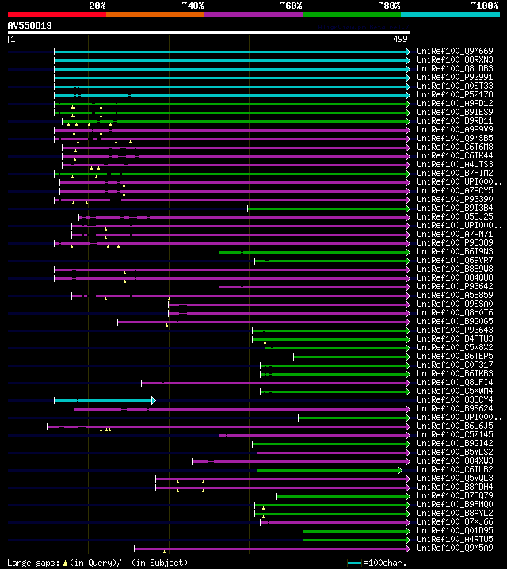Select the UniRef100_A9P9V9 label

click(455, 129)
